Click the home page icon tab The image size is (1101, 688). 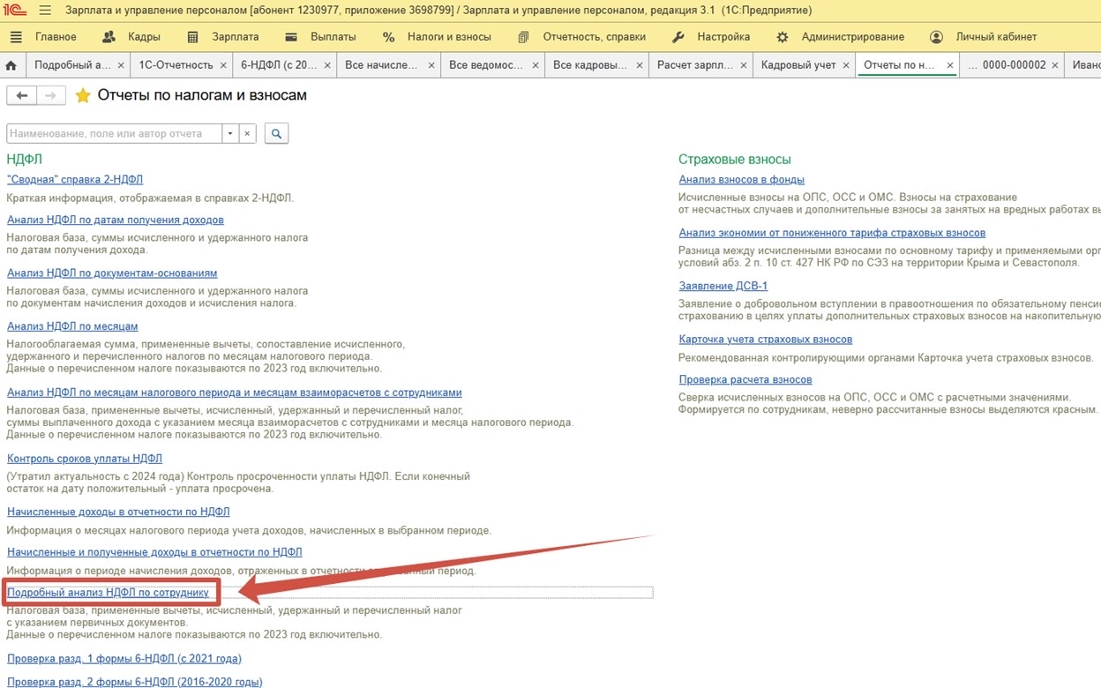click(x=11, y=65)
